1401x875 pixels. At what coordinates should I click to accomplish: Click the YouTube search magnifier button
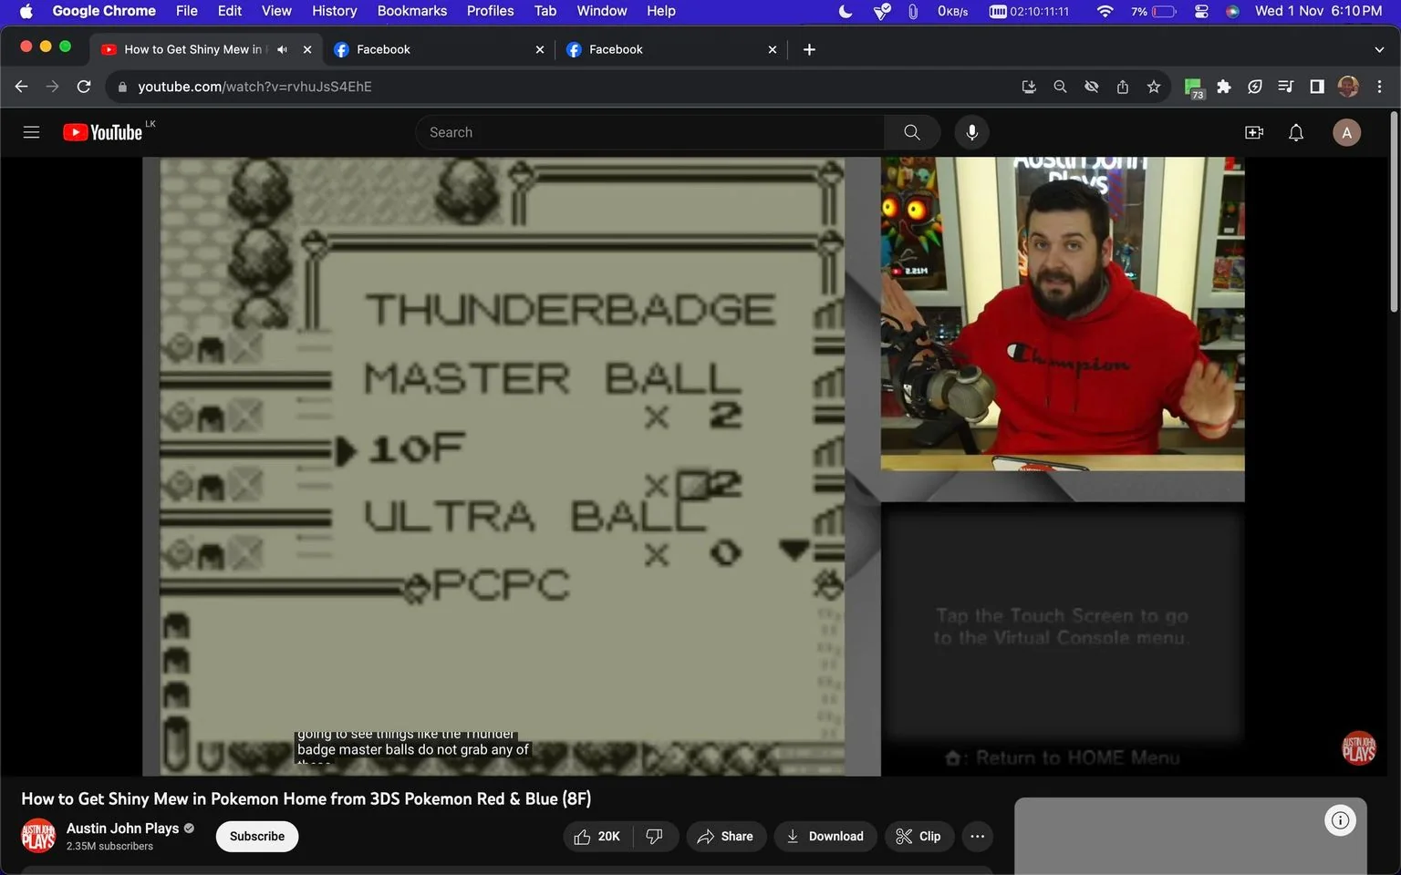pos(911,132)
